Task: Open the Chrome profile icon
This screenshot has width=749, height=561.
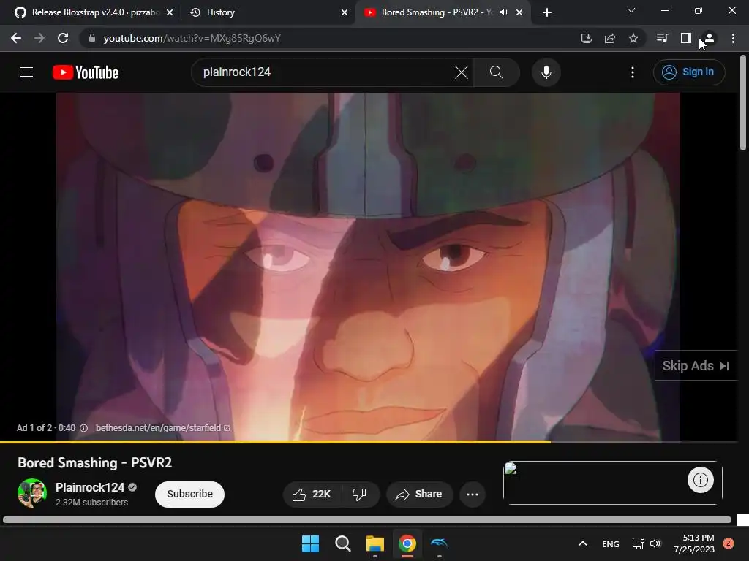Action: click(x=710, y=38)
